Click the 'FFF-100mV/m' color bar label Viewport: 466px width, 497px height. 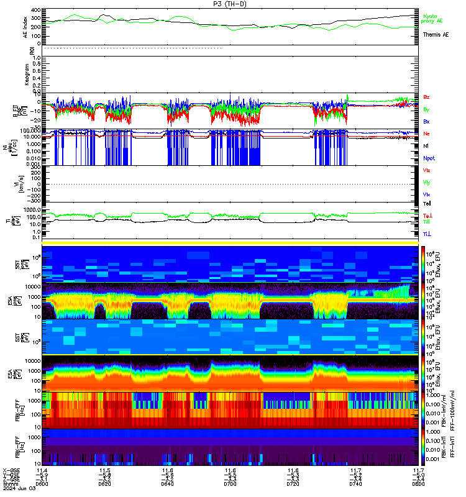click(452, 411)
